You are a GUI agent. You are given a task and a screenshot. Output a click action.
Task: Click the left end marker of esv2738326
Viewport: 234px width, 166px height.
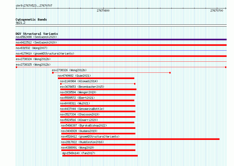click(x=53, y=73)
